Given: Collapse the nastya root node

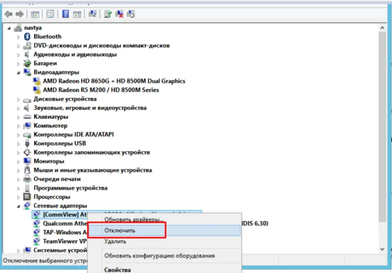Looking at the screenshot, I should [x=9, y=28].
